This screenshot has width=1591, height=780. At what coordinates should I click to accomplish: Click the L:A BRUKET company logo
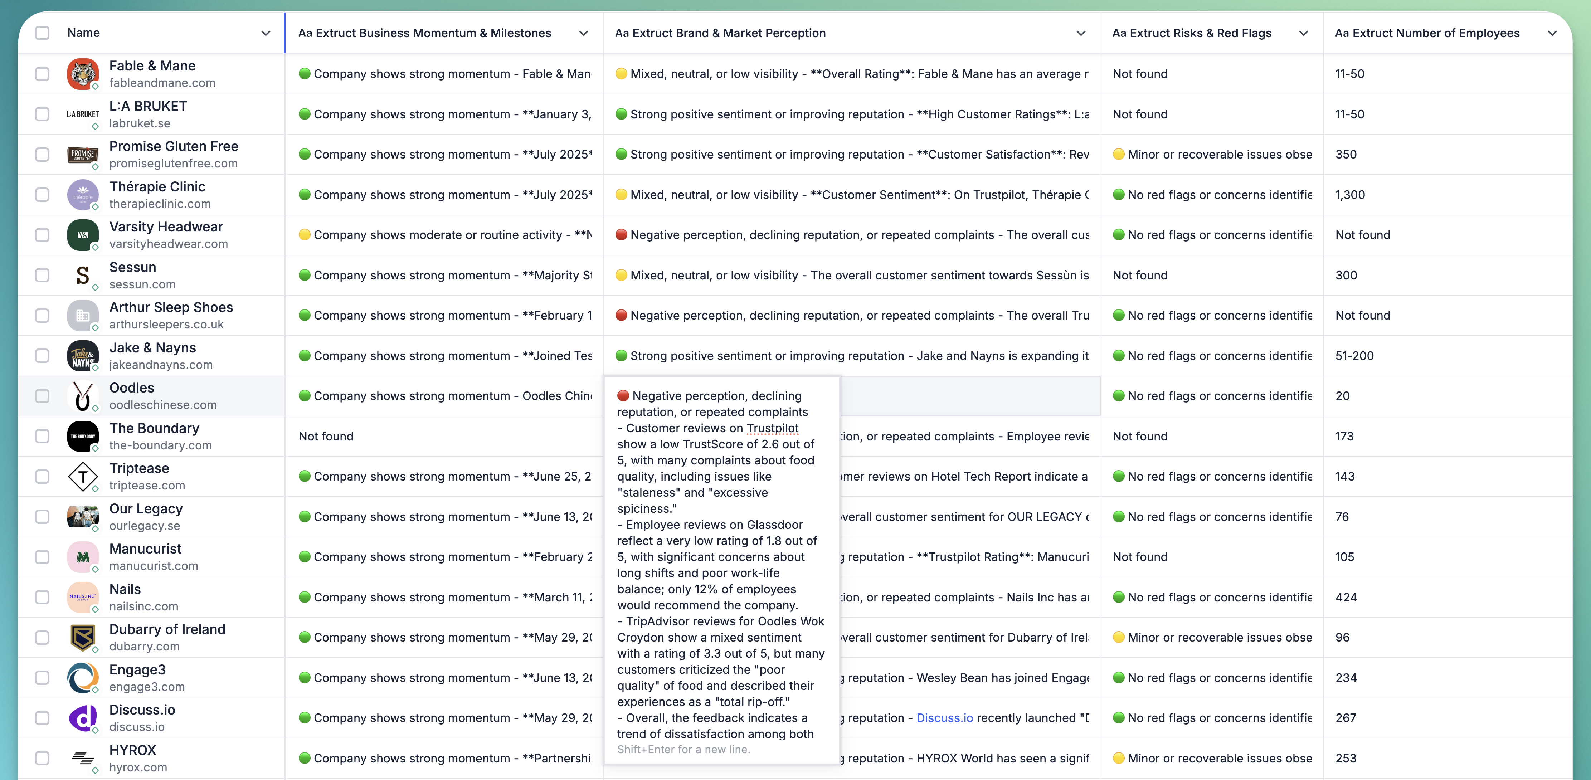[83, 114]
